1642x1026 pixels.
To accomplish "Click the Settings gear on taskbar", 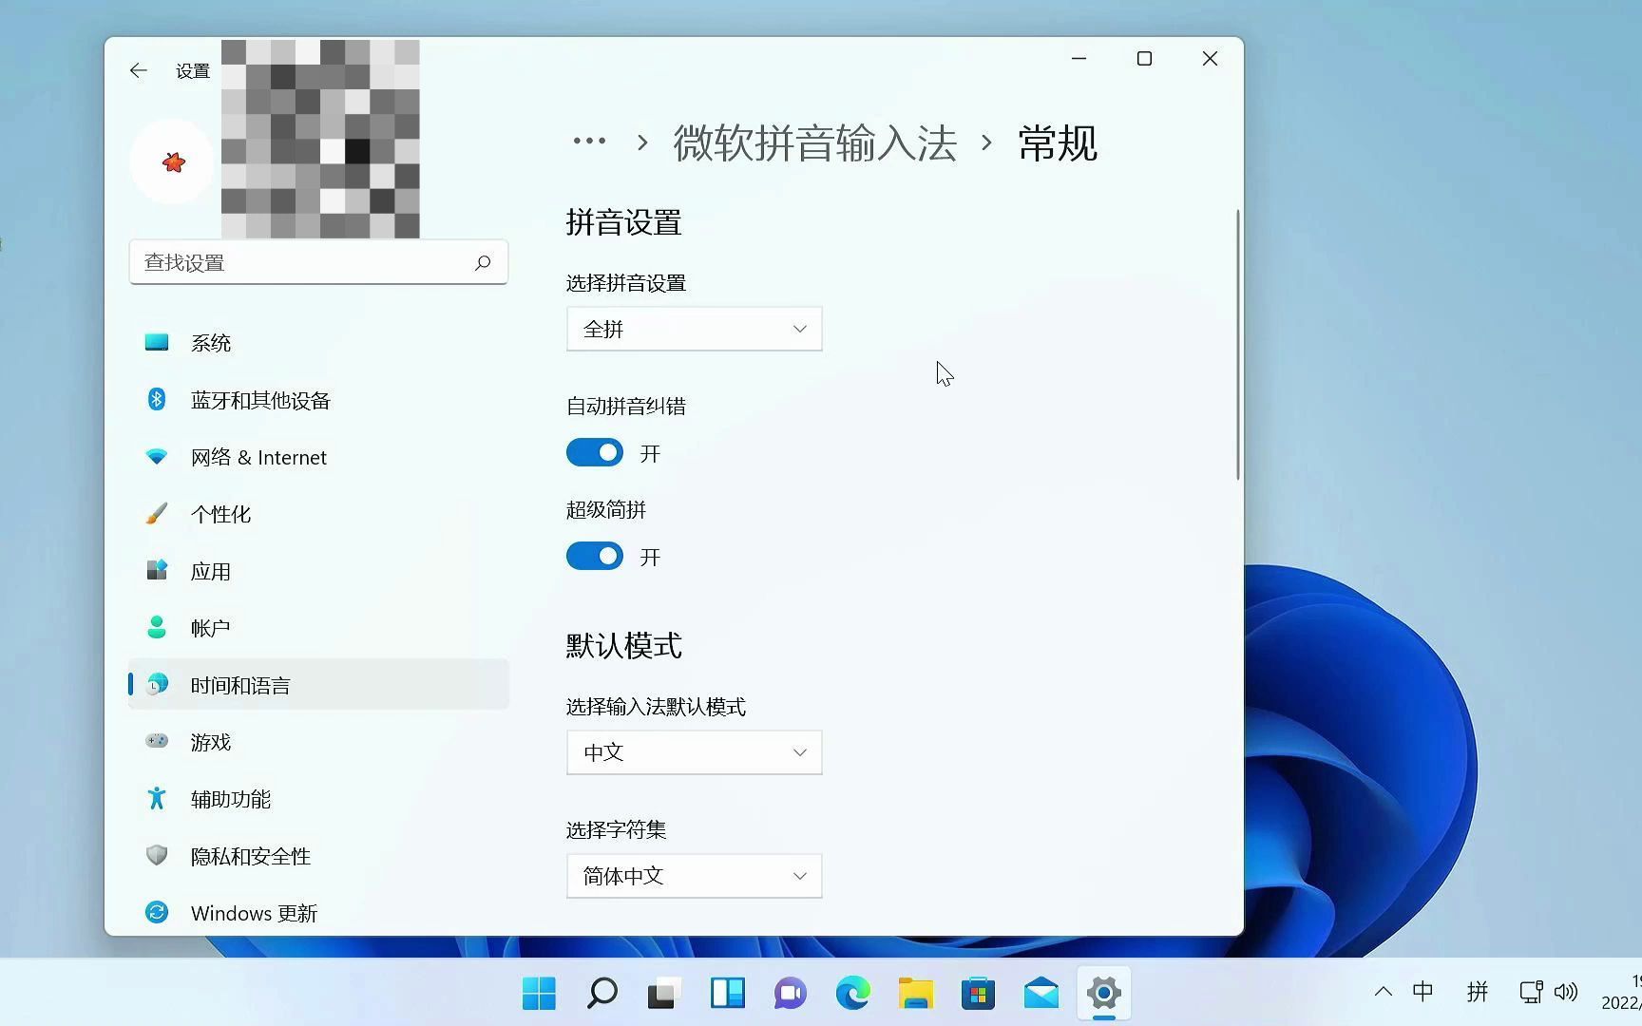I will (1103, 994).
